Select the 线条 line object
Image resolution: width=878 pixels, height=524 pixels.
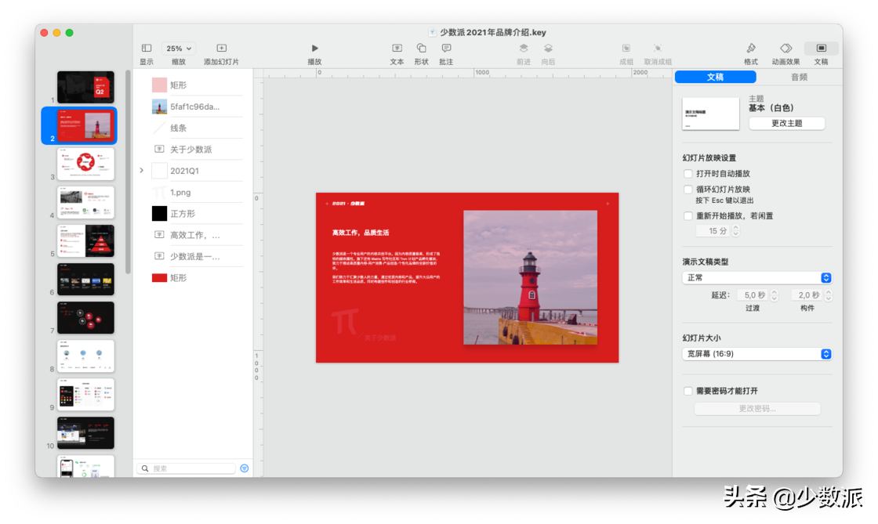tap(197, 128)
